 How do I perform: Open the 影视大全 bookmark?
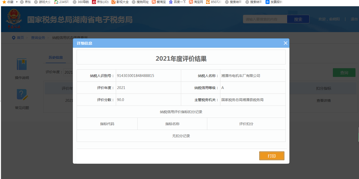pos(120,2)
